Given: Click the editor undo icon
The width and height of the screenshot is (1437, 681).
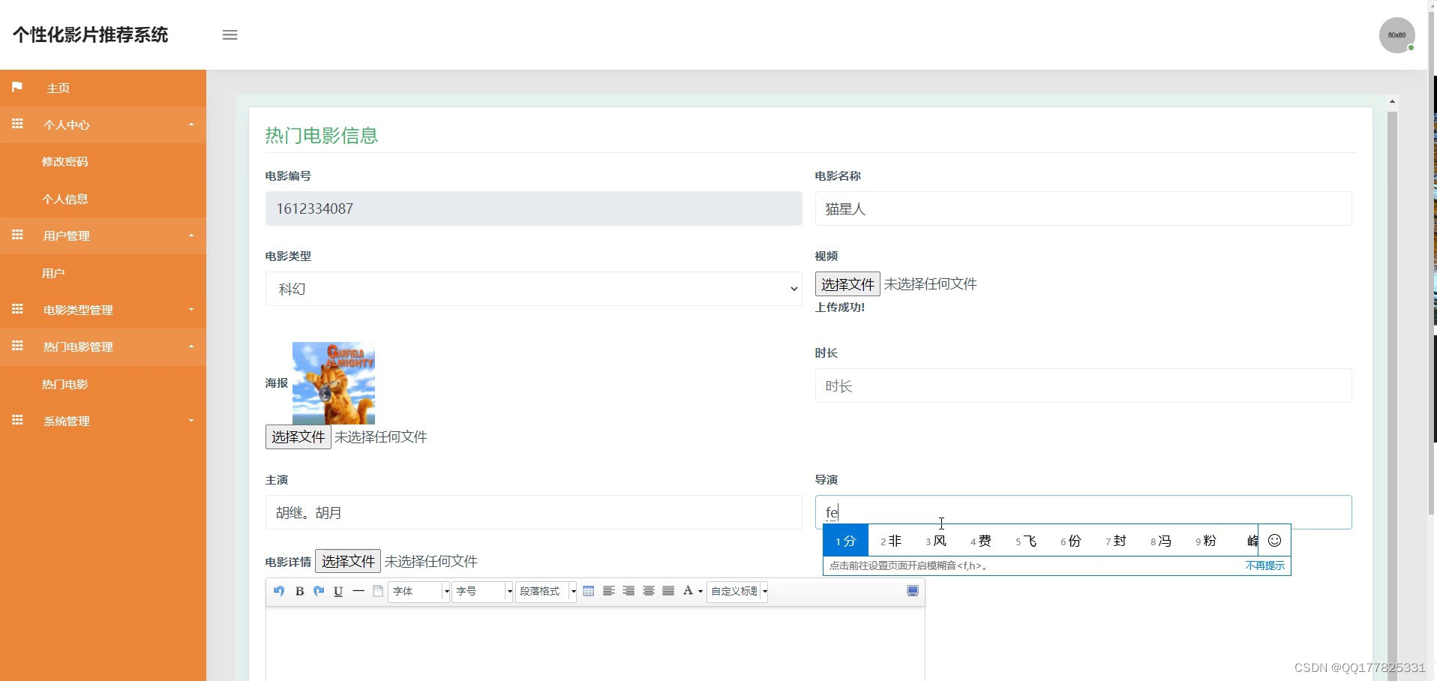Looking at the screenshot, I should tap(279, 591).
